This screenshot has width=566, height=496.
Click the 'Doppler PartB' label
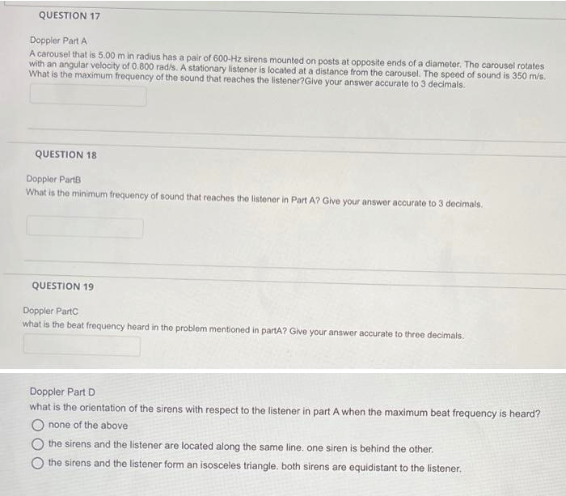click(54, 179)
